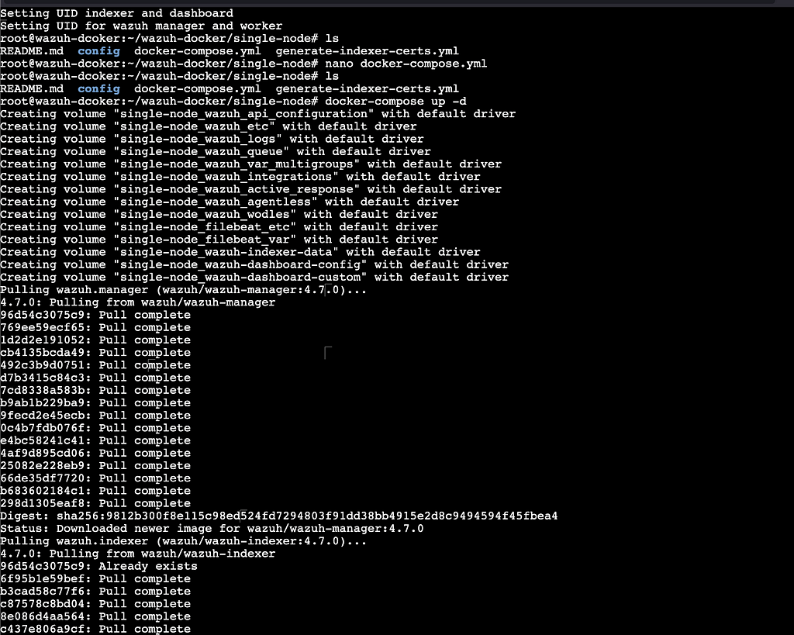Click layer ID "9fecd2e45ecb"
This screenshot has height=635, width=794.
coord(43,416)
